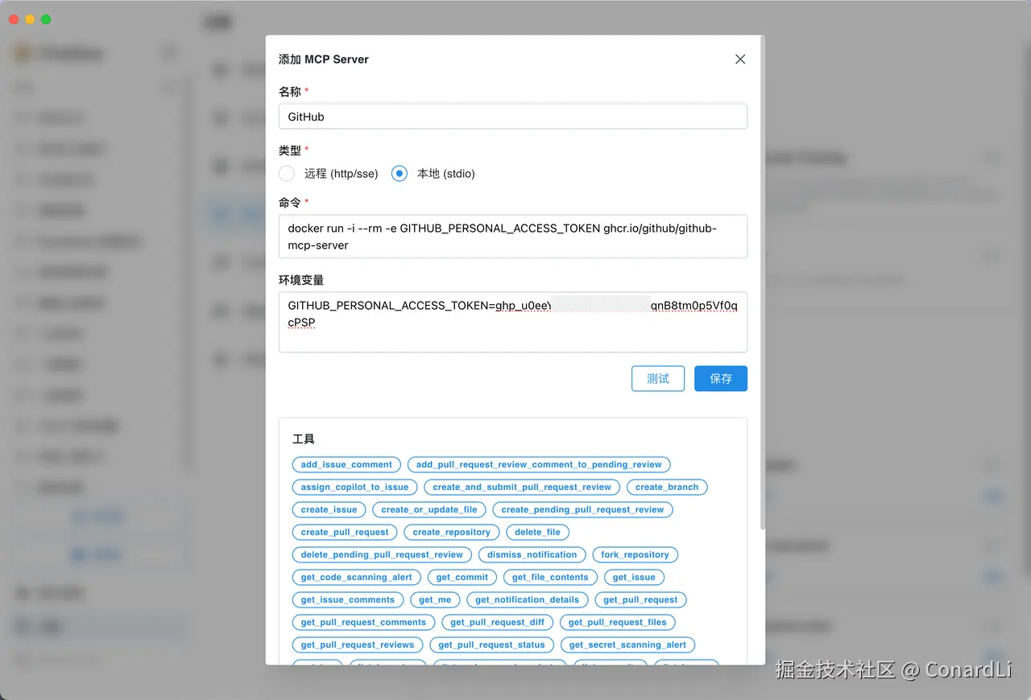Click the get_issue tool tag
Screen dimensions: 1031x700
click(634, 577)
